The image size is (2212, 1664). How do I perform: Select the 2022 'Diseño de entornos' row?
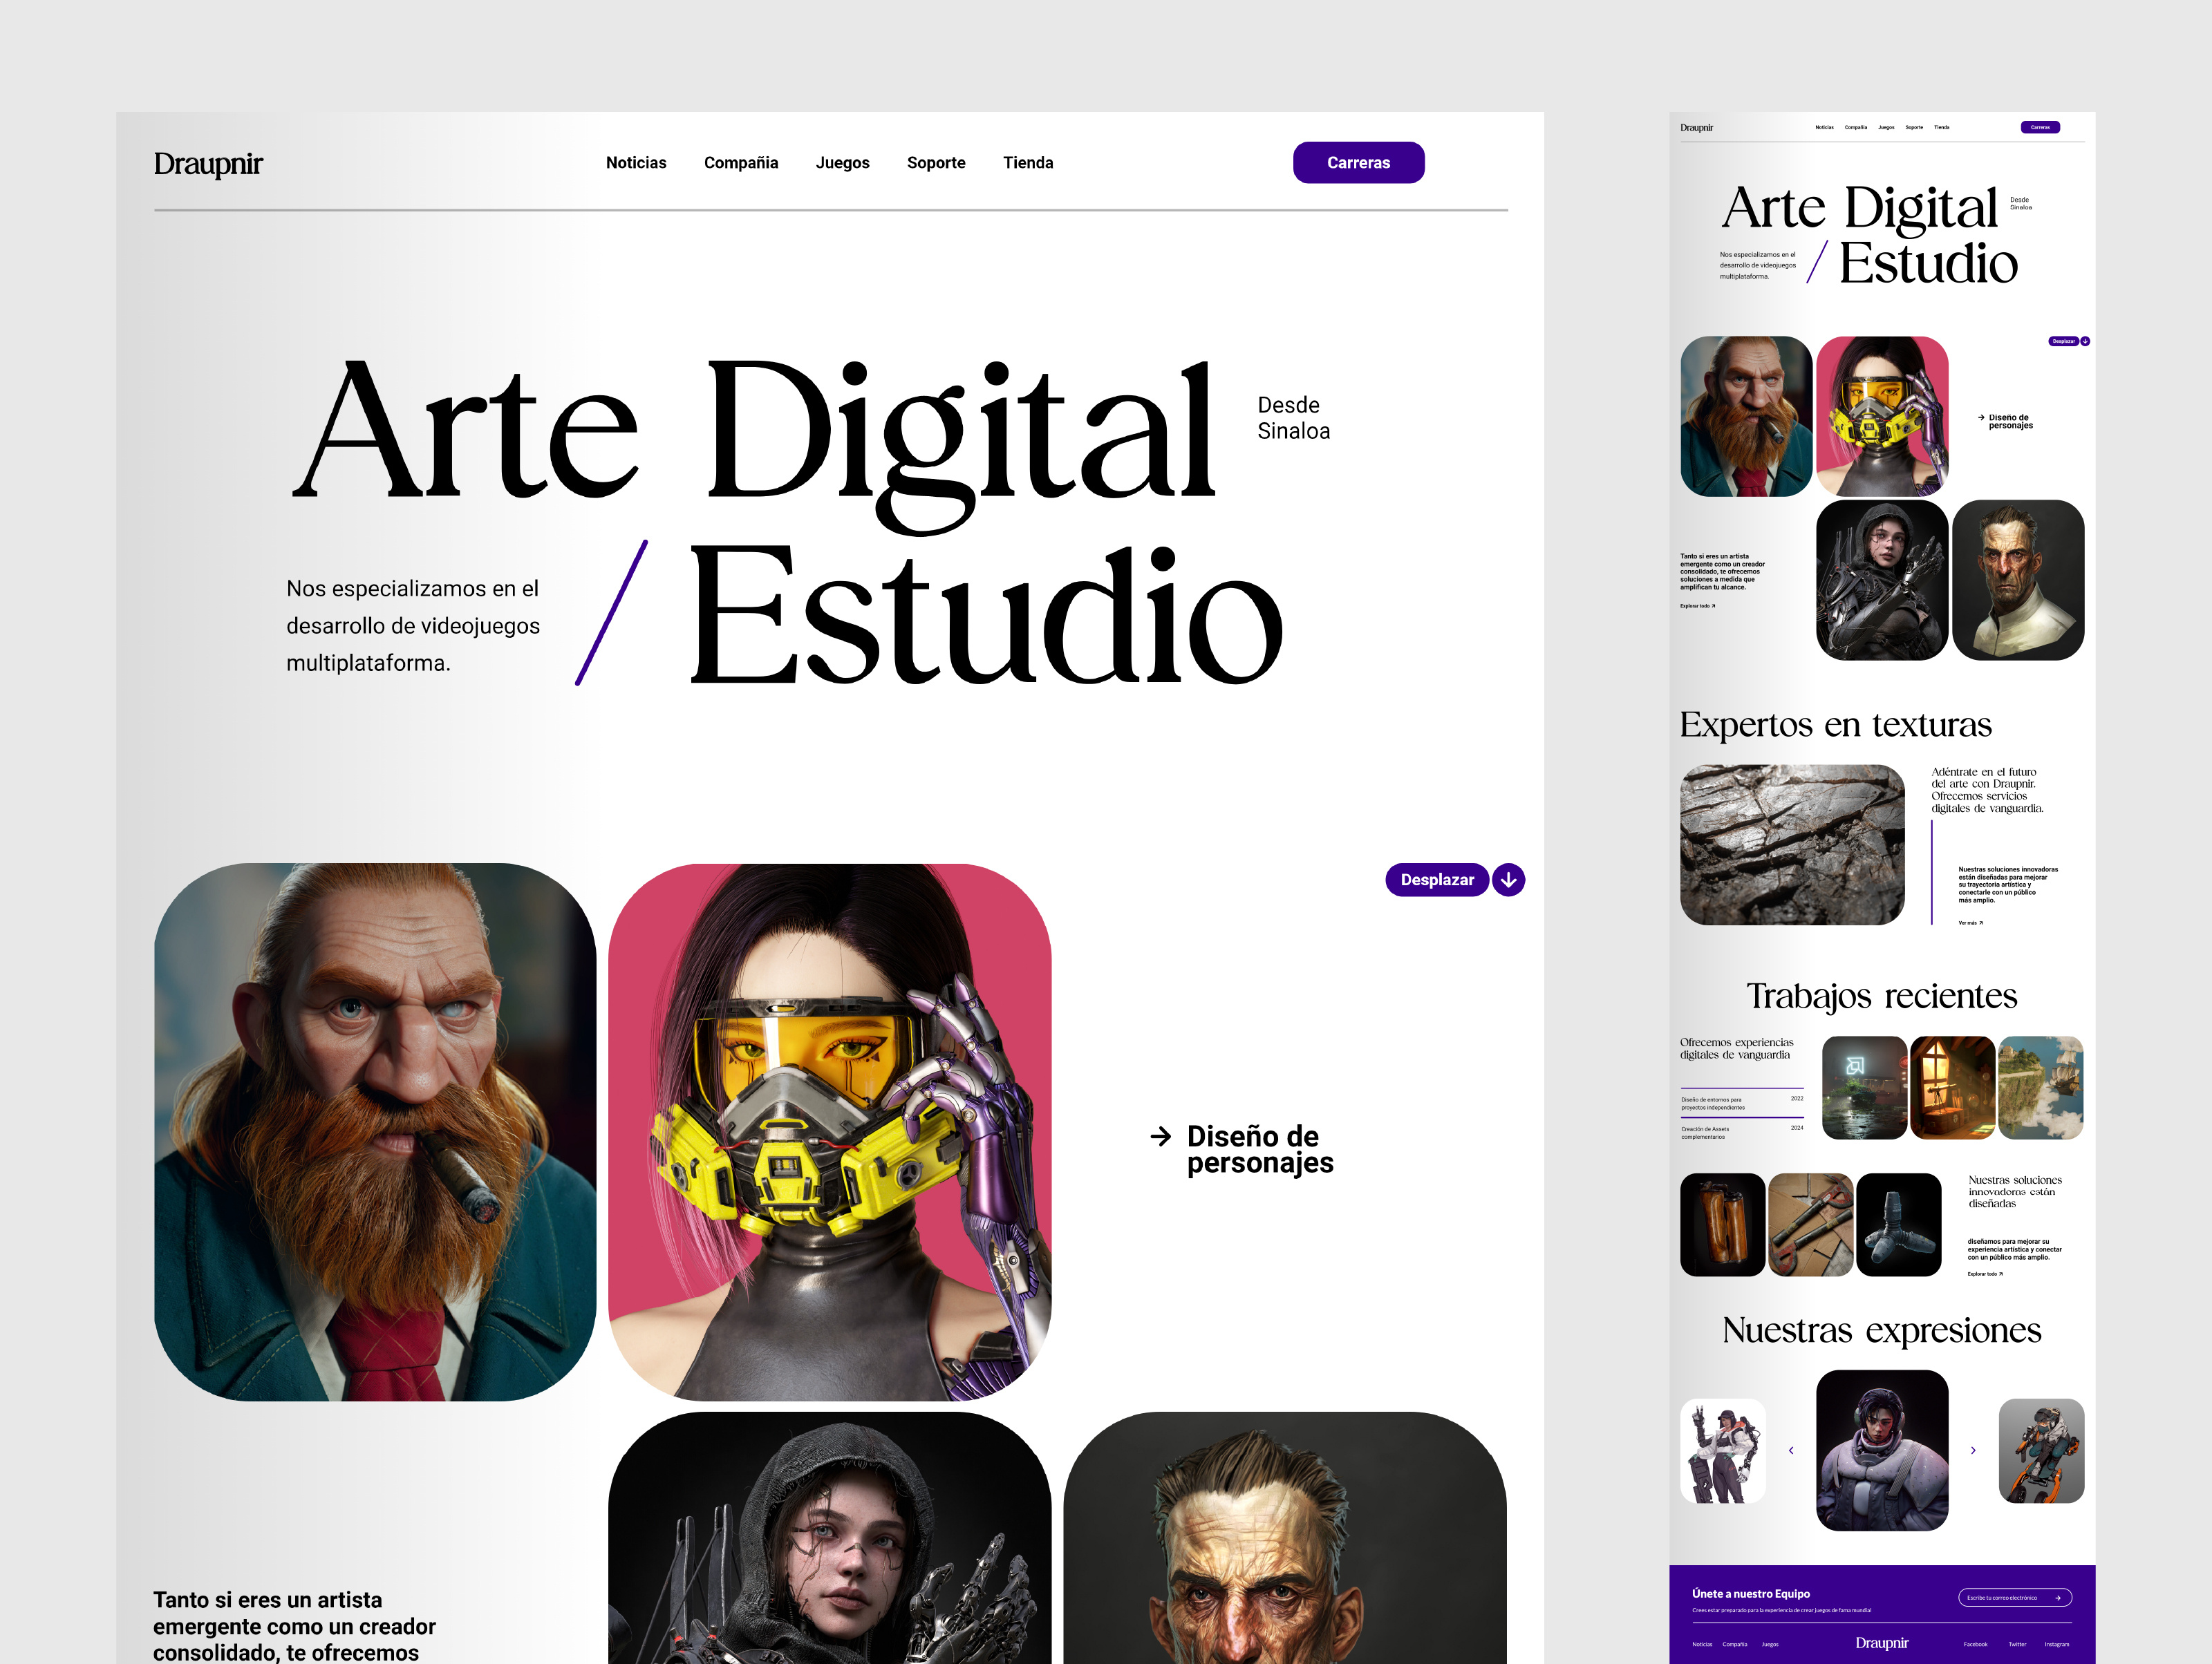tap(1742, 1102)
